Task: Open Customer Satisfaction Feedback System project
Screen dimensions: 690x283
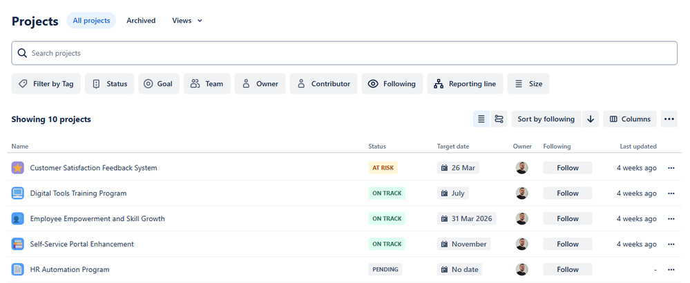Action: pyautogui.click(x=93, y=167)
